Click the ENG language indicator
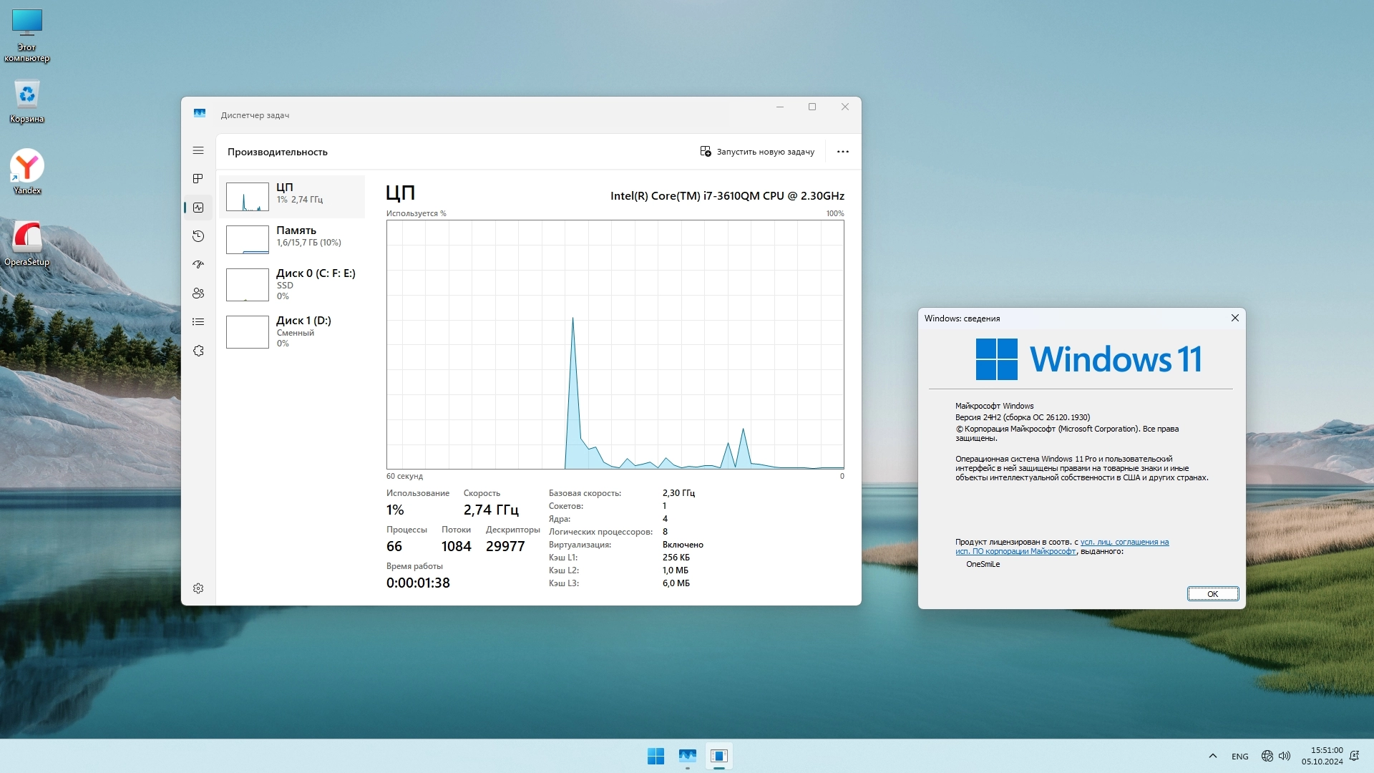This screenshot has width=1374, height=773. [1239, 757]
